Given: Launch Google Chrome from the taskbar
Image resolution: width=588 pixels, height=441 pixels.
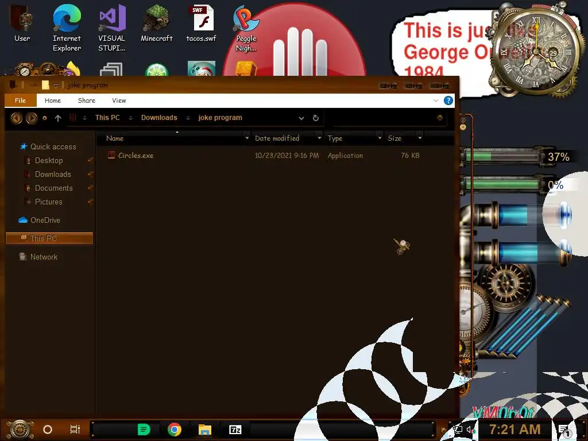Looking at the screenshot, I should tap(175, 430).
